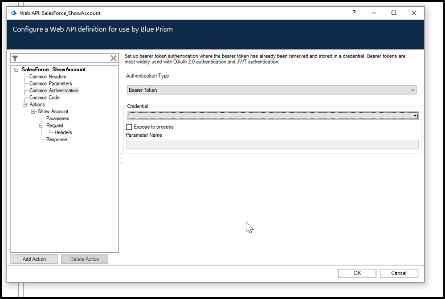Open help with the question mark button
The height and width of the screenshot is (299, 445).
pos(354,13)
